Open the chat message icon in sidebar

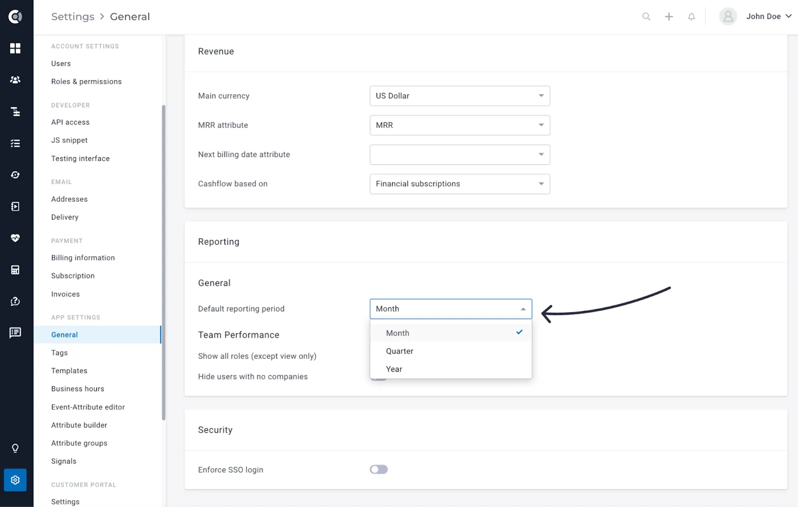tap(15, 333)
